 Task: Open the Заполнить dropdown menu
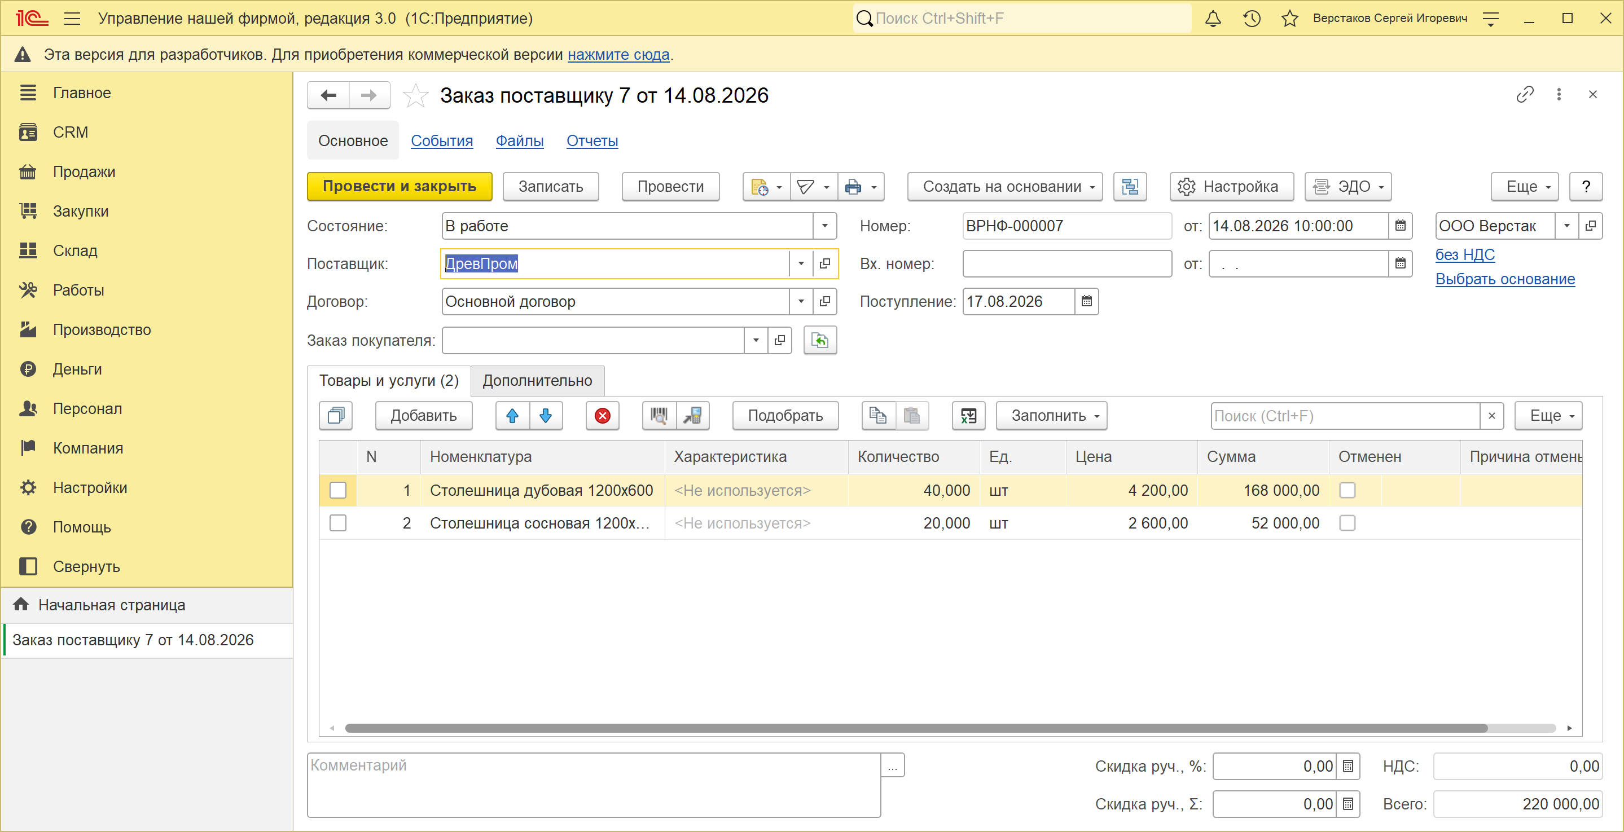pyautogui.click(x=1051, y=415)
